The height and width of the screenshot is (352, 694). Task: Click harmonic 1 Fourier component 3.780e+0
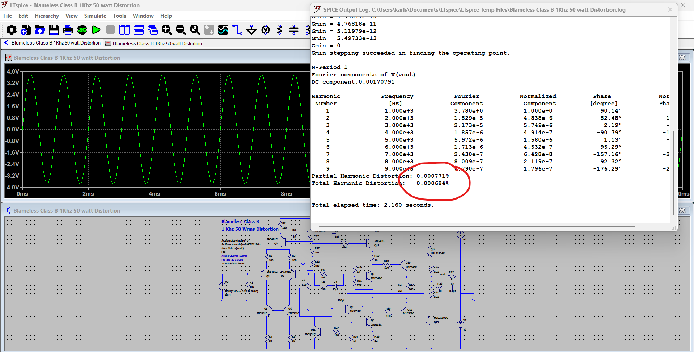coord(468,111)
